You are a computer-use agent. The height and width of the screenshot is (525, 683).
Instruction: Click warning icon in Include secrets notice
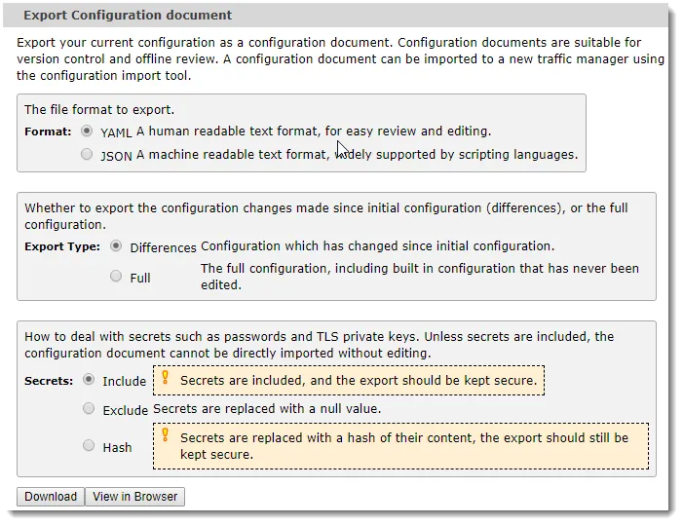[x=165, y=377]
